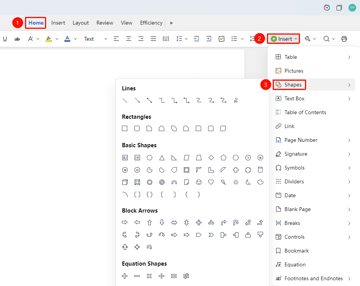This screenshot has width=360, height=286.
Task: Click the Print icon
Action: [x=344, y=39]
